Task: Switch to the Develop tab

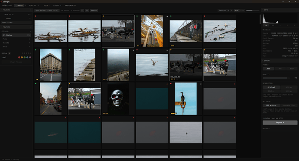Action: click(32, 6)
